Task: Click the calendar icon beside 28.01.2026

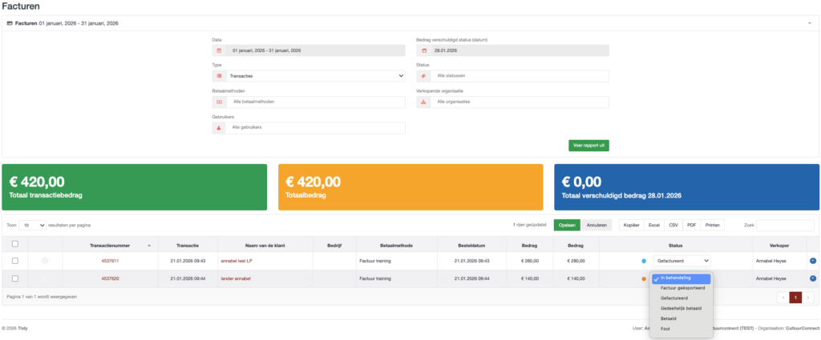Action: tap(423, 50)
